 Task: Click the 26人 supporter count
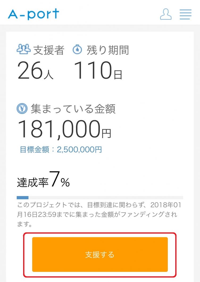point(35,71)
